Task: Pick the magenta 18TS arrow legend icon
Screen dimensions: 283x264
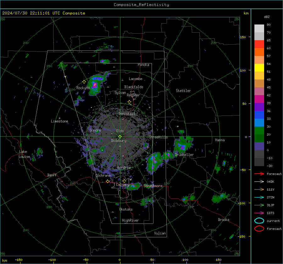Action: click(259, 213)
